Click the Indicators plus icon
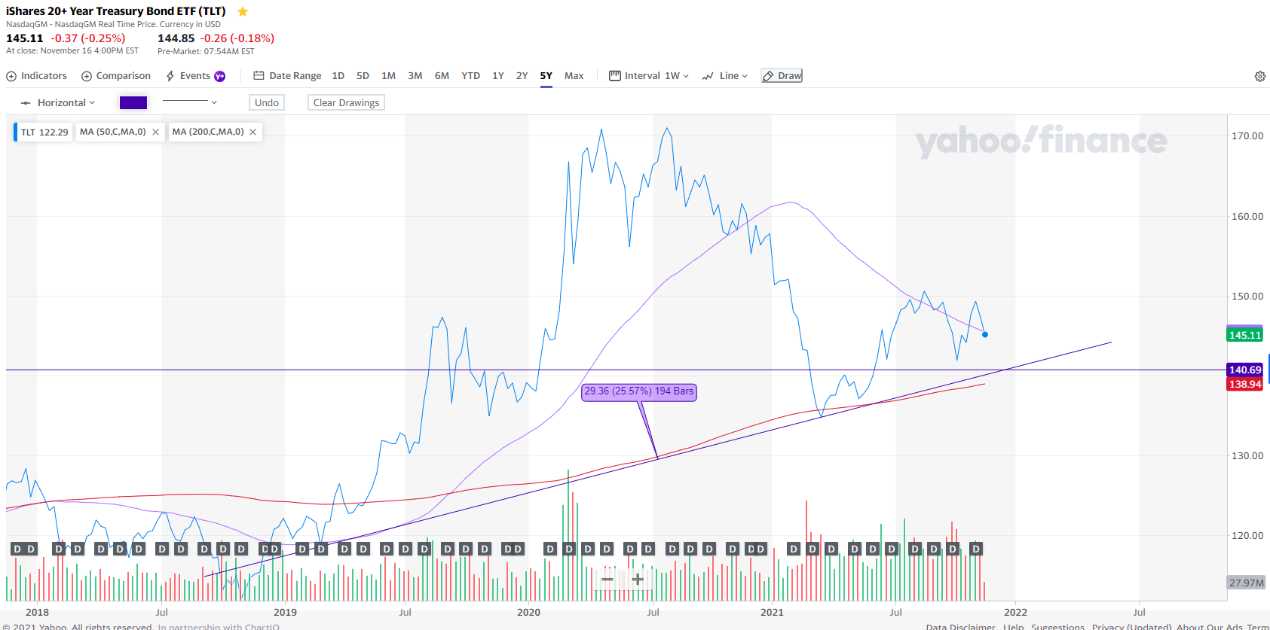1270x630 pixels. tap(11, 76)
